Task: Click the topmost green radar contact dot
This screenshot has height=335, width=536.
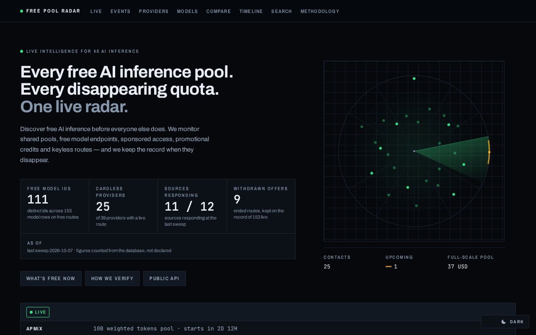Action: (414, 78)
